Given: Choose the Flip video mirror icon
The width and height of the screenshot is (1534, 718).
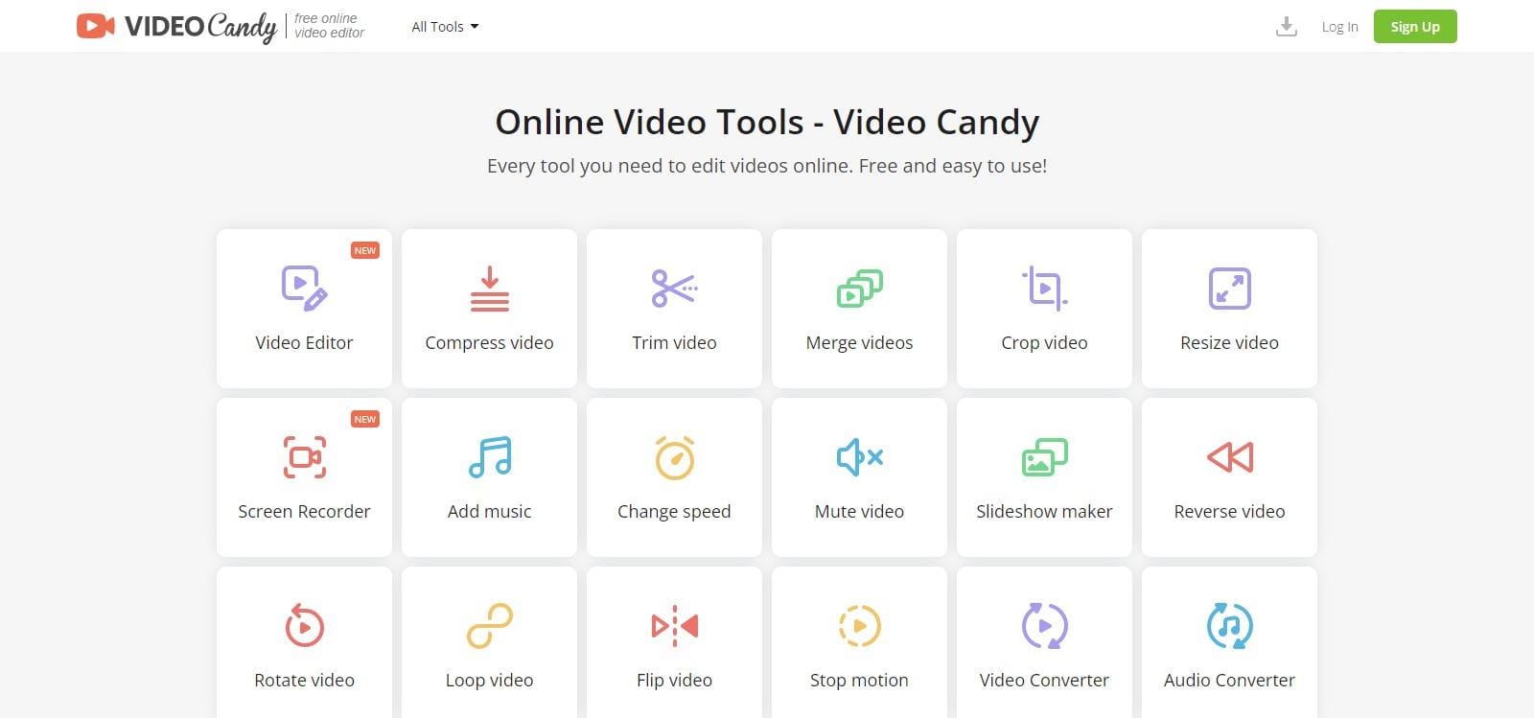Looking at the screenshot, I should click(674, 626).
